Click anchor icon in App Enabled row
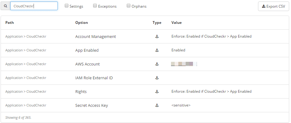Image resolution: width=291 pixels, height=123 pixels. point(157,50)
